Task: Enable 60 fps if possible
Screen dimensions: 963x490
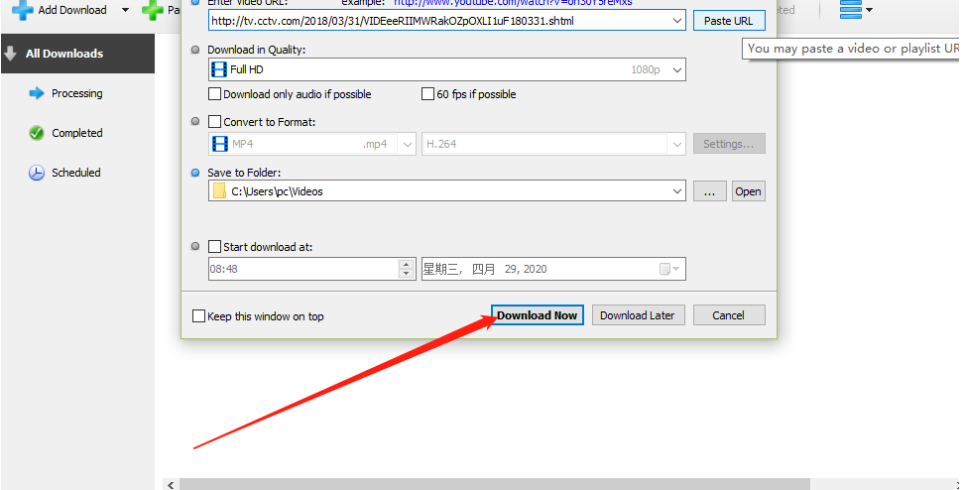Action: [427, 94]
